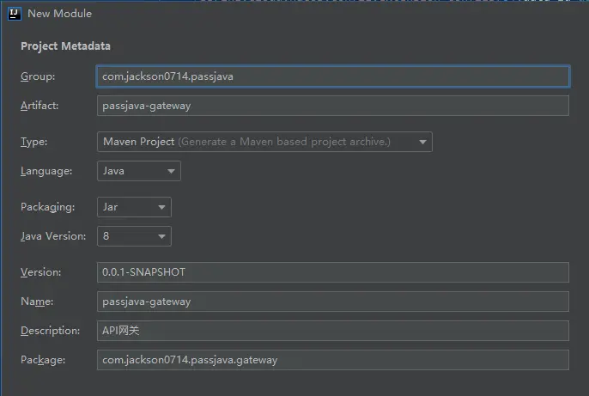The height and width of the screenshot is (396, 589).
Task: Click the Version label
Action: coord(40,272)
